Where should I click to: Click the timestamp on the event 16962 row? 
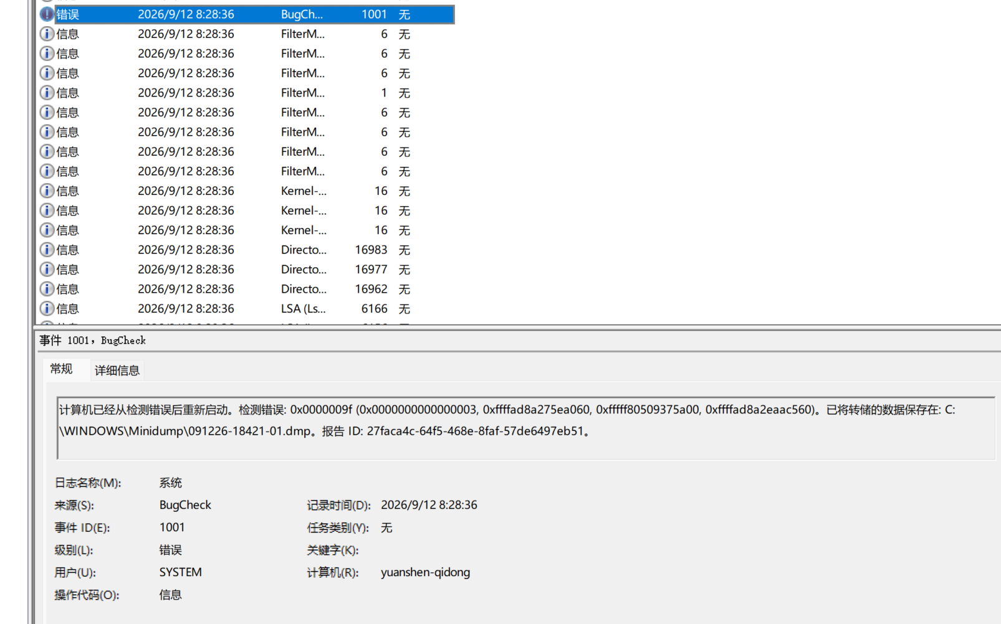(x=186, y=289)
